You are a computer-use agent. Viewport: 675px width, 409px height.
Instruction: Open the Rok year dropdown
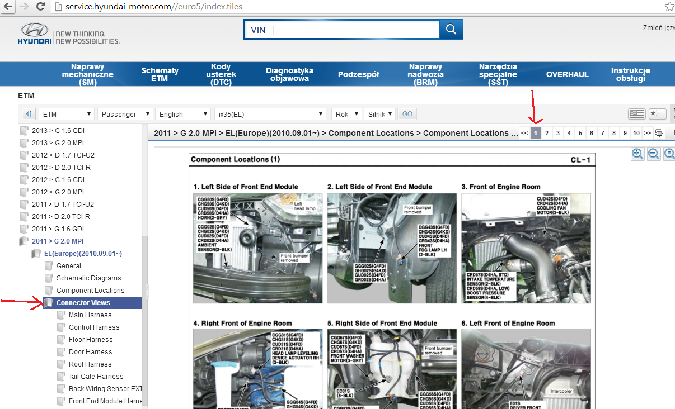pyautogui.click(x=347, y=114)
